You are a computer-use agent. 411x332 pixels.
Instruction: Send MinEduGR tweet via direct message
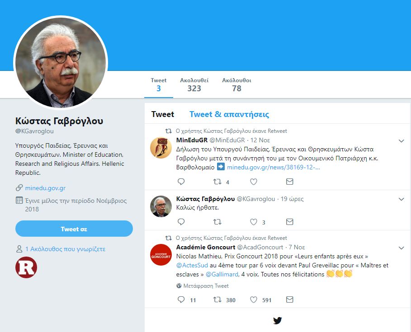pos(290,182)
